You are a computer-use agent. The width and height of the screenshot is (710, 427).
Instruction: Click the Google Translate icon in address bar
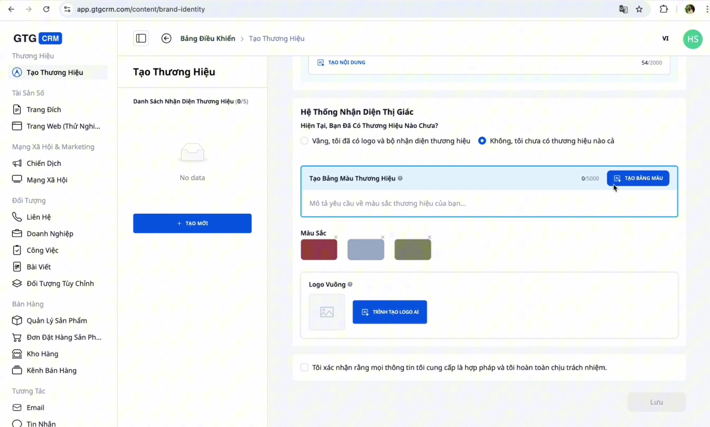tap(623, 9)
